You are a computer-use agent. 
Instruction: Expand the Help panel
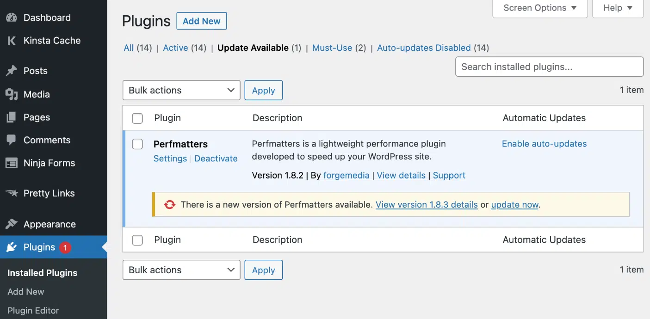click(x=617, y=7)
